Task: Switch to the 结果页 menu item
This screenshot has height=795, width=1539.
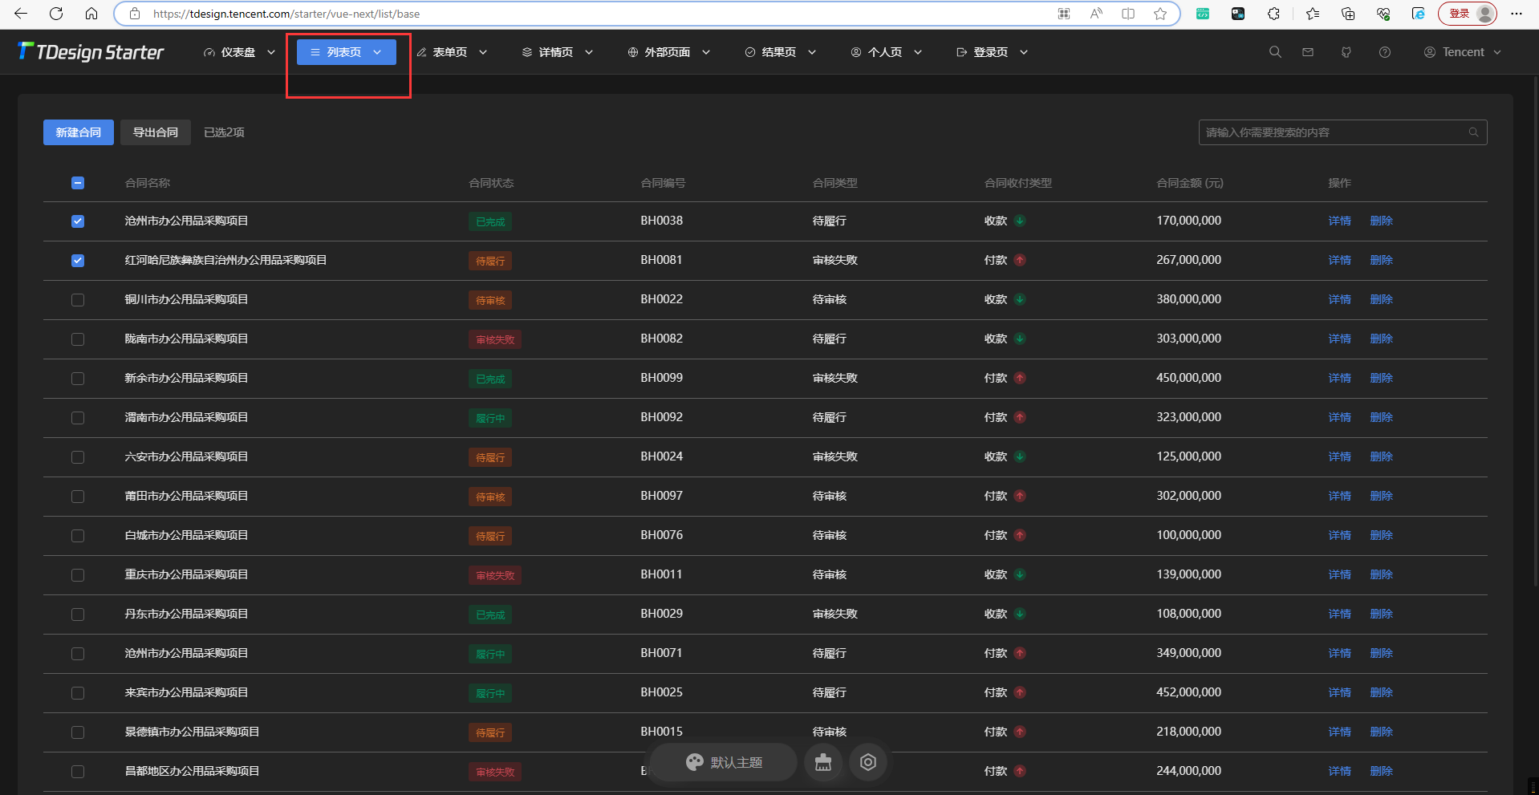Action: click(778, 51)
